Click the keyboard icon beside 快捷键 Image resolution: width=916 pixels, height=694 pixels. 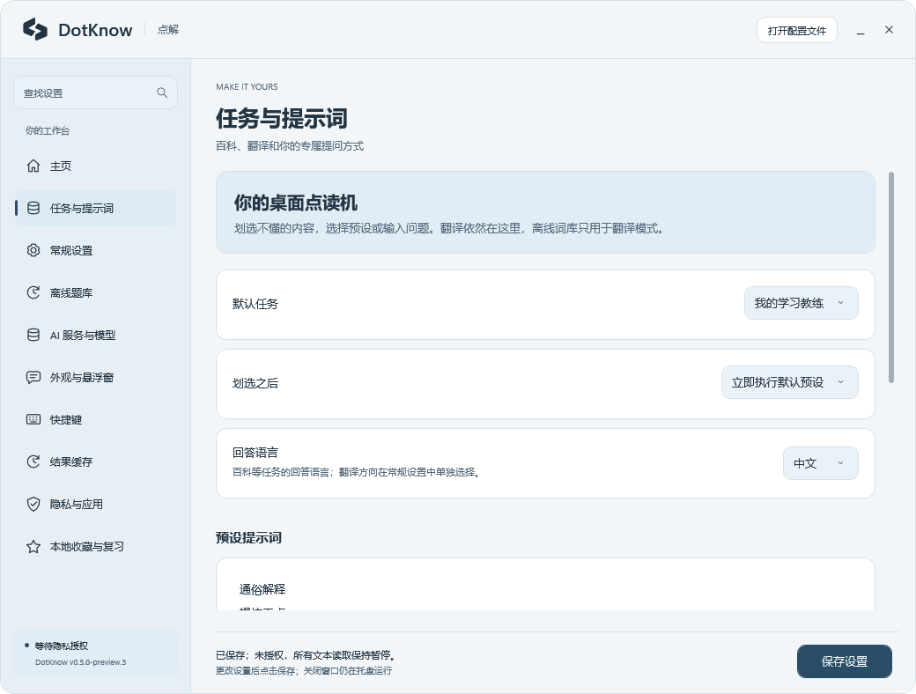tap(33, 419)
